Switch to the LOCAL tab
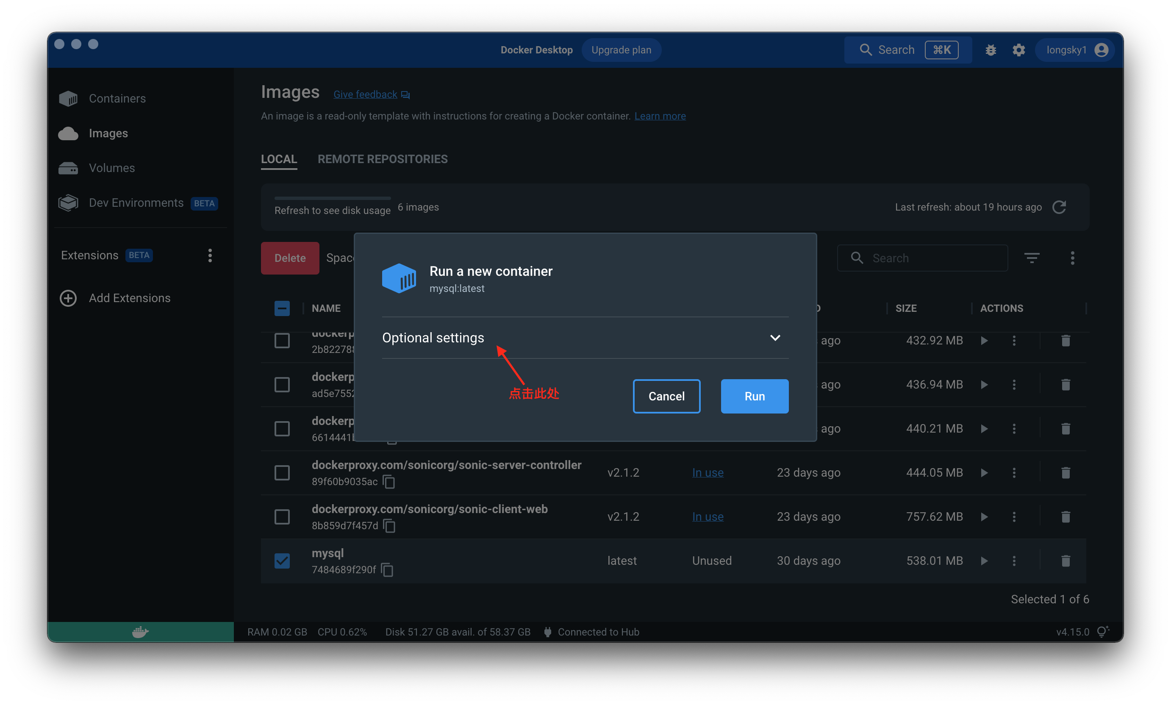The image size is (1171, 705). 279,159
